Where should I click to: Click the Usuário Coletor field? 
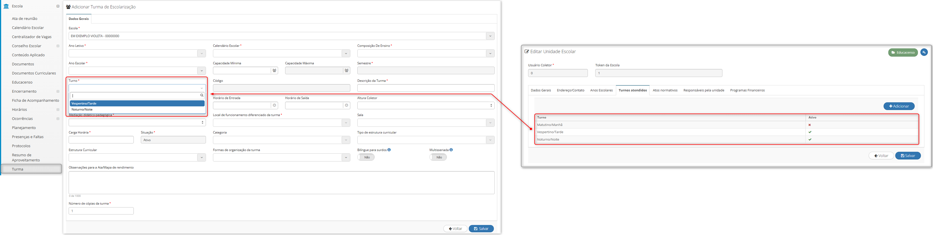(558, 73)
